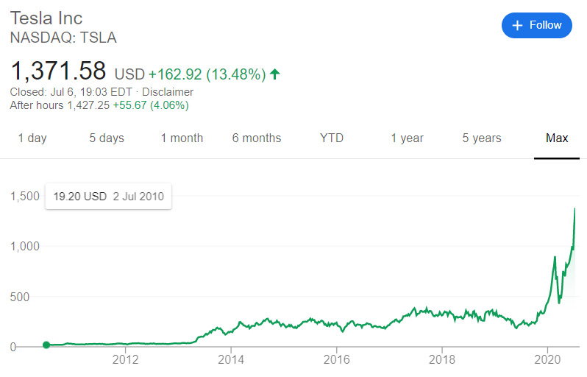Select the Max range tab
This screenshot has width=587, height=377.
(x=557, y=138)
